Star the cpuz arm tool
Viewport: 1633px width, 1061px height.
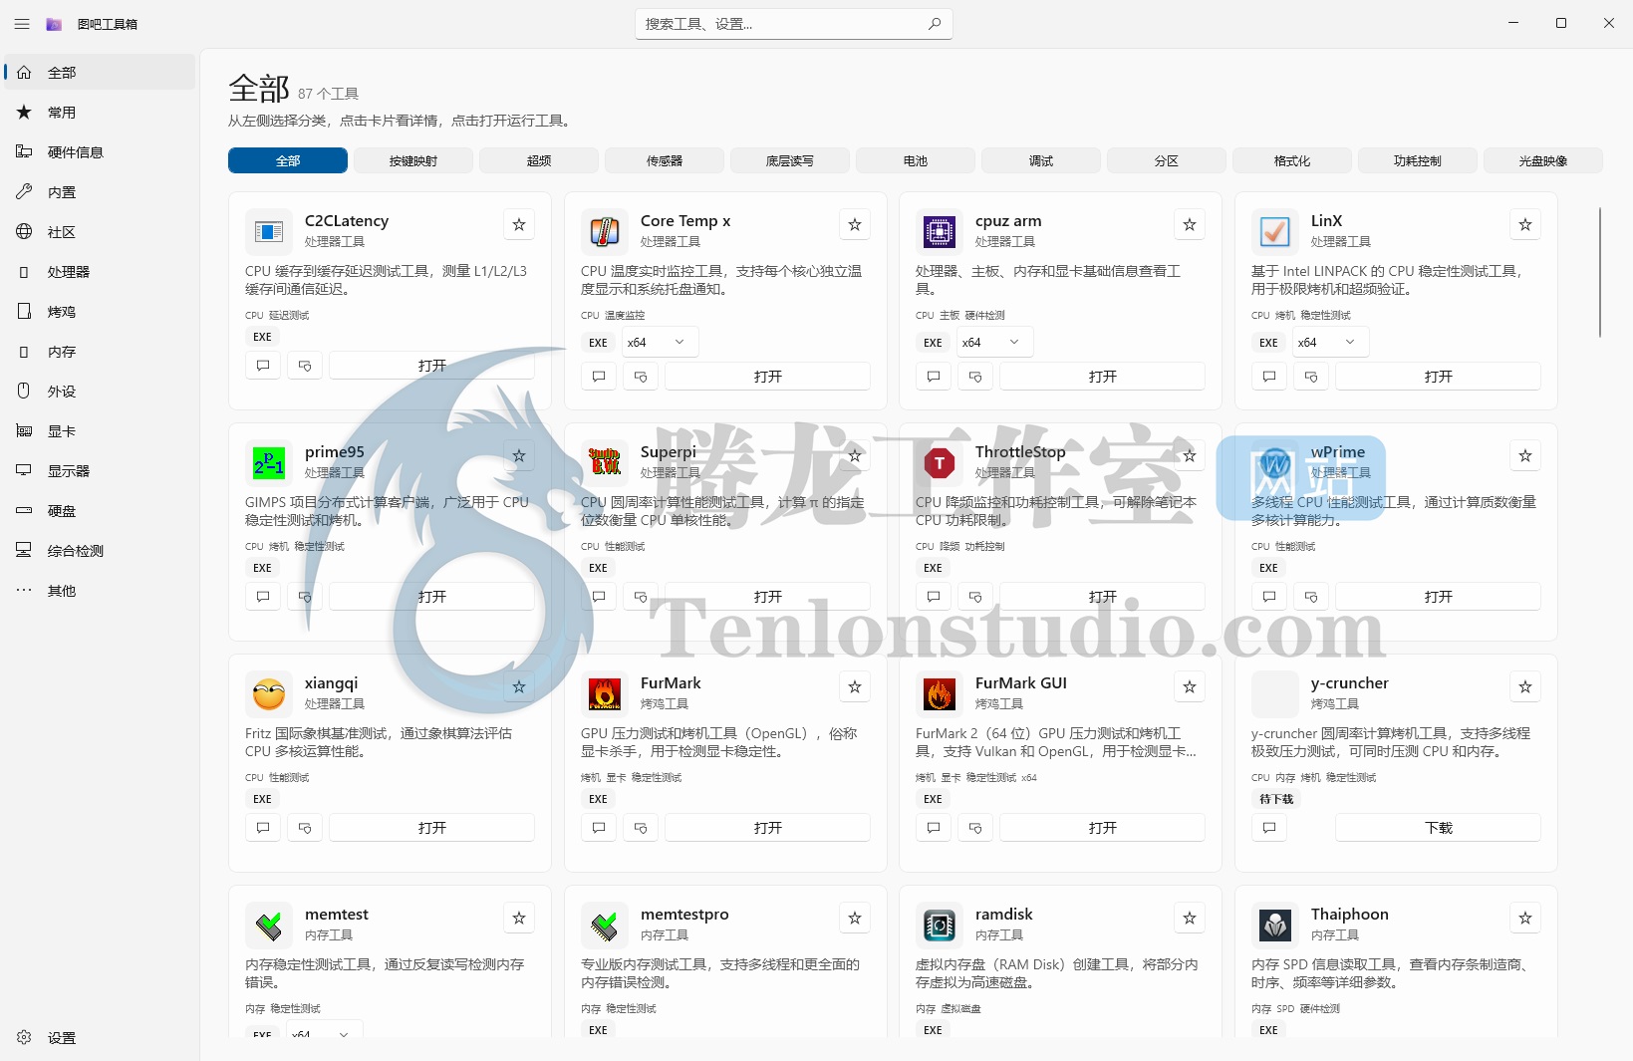pos(1190,224)
